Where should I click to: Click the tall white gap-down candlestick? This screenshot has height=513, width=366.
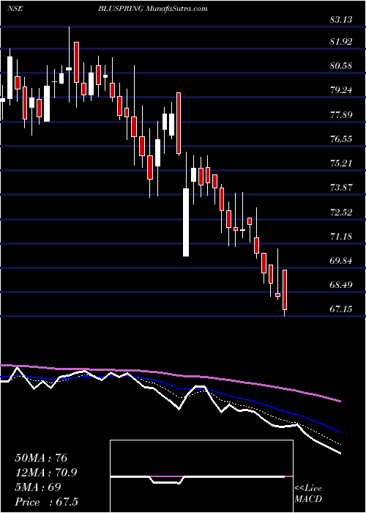(x=186, y=222)
